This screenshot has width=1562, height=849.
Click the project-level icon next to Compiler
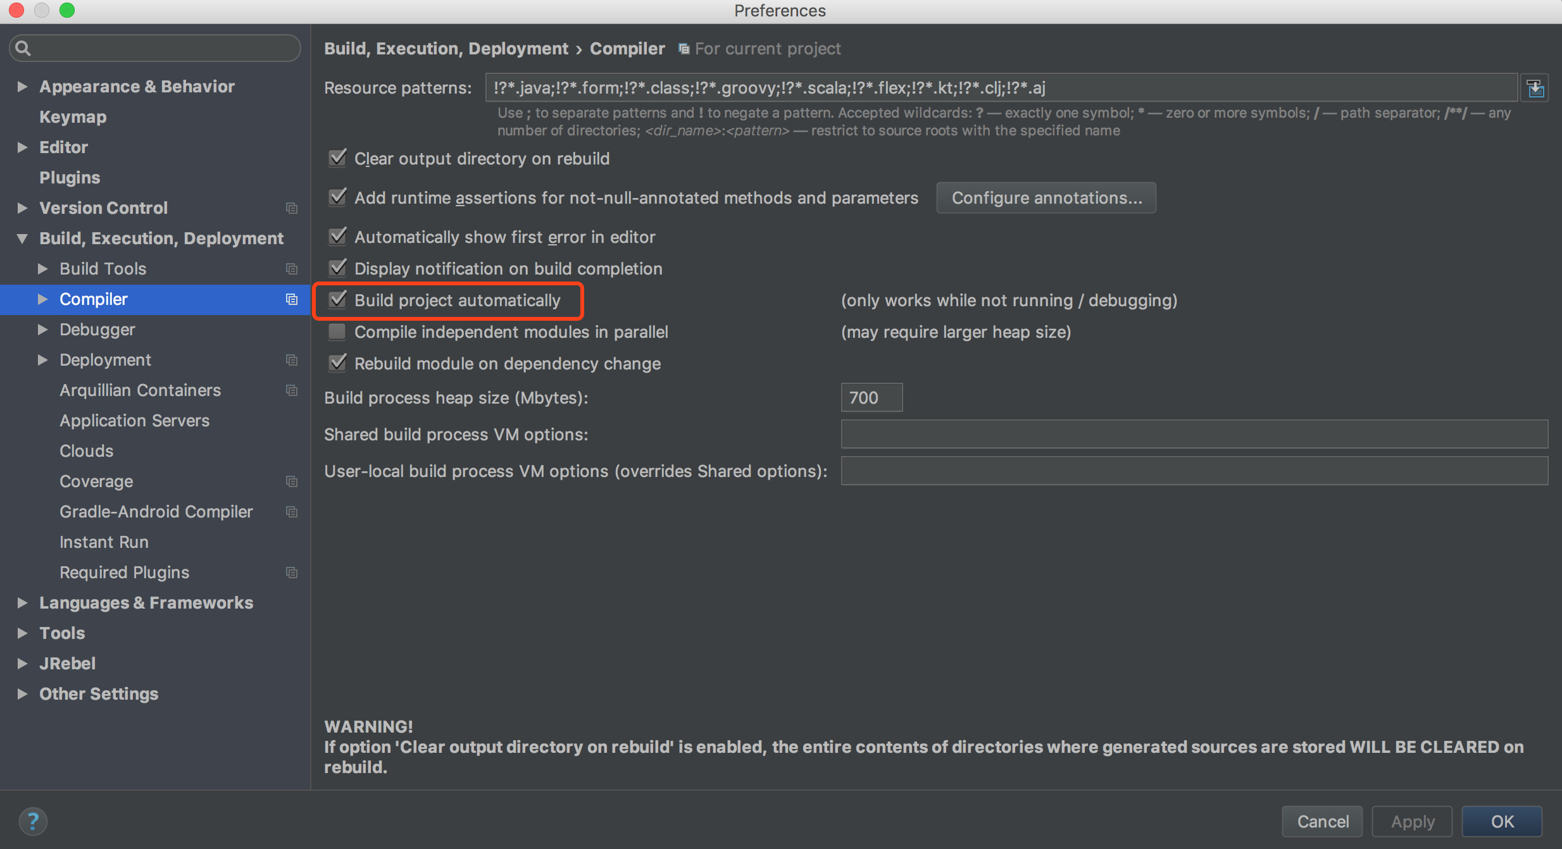click(x=292, y=299)
